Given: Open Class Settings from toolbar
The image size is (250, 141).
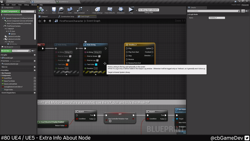Looking at the screenshot, I should [97, 10].
